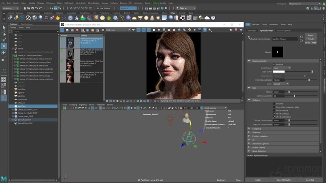Viewport: 326px width, 183px height.
Task: Open the Modeling menu set dropdown
Action: click(11, 8)
